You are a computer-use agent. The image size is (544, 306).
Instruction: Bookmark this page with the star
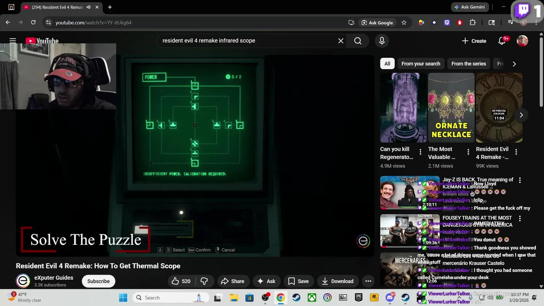click(404, 23)
